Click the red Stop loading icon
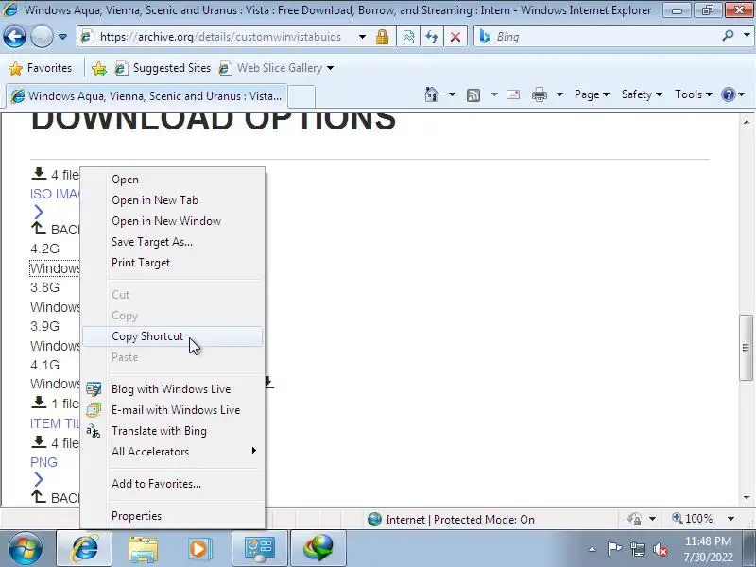This screenshot has height=567, width=756. point(455,37)
